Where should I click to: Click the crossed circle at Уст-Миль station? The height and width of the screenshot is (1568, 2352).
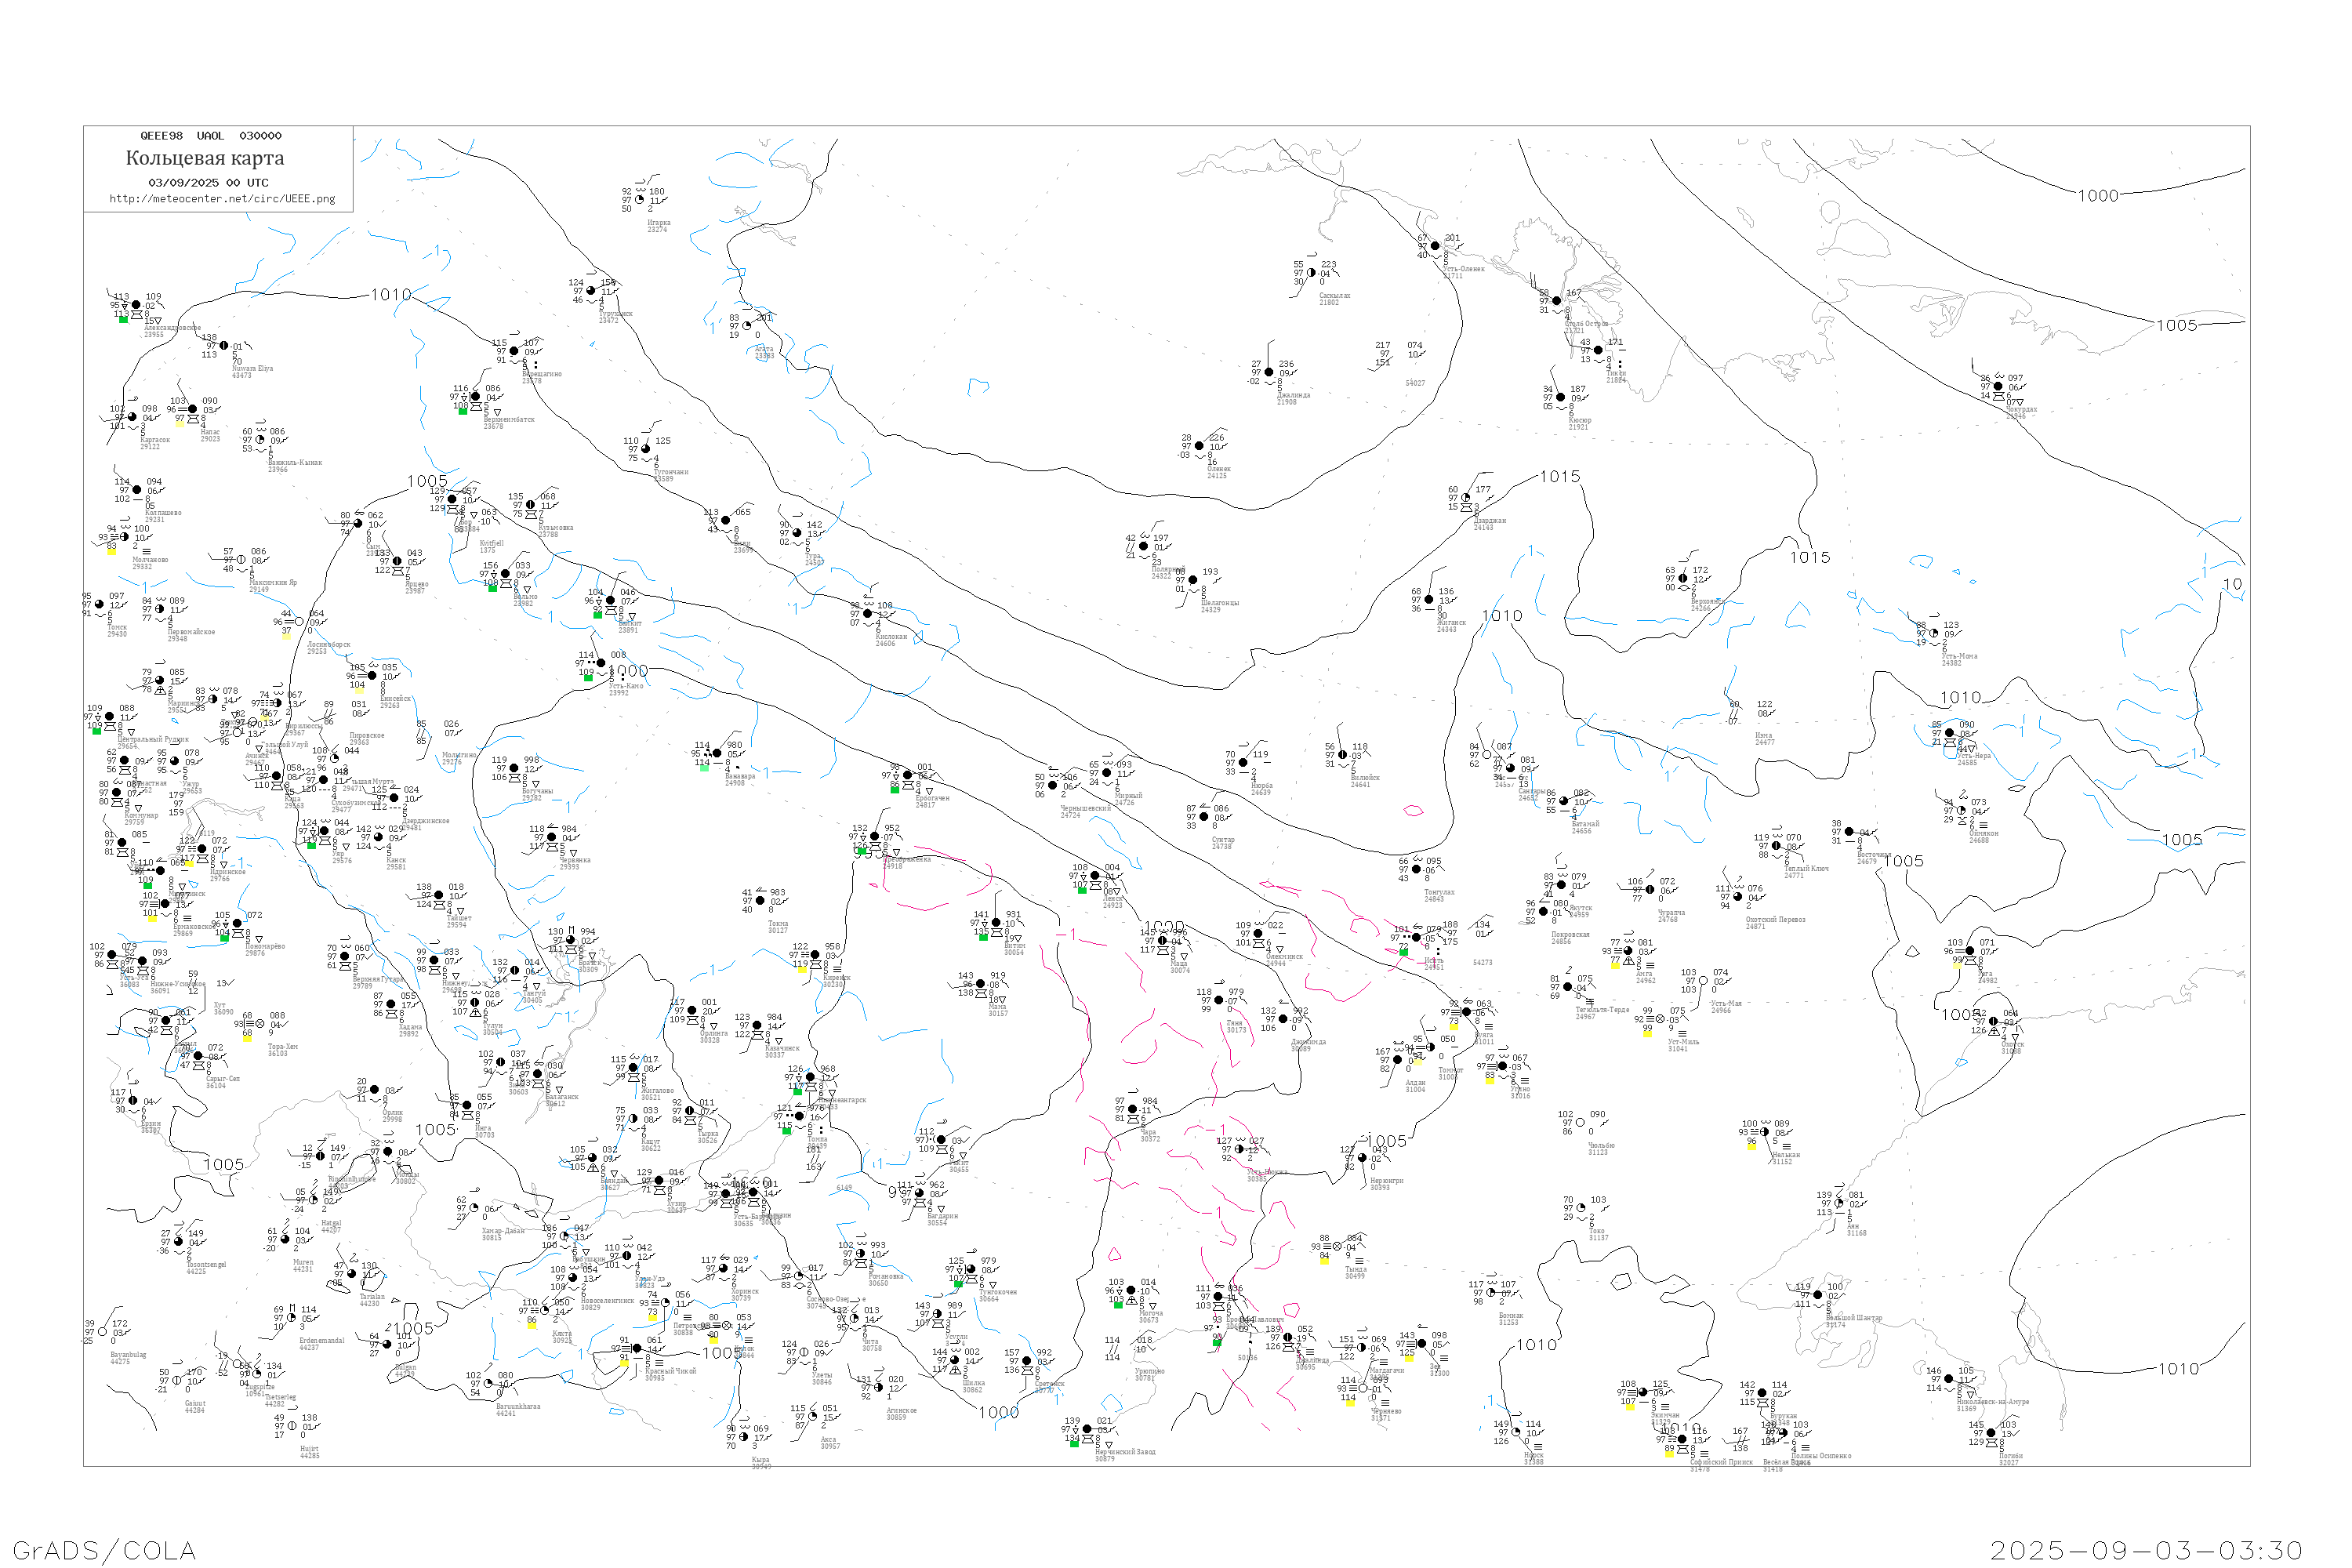coord(1661,1019)
